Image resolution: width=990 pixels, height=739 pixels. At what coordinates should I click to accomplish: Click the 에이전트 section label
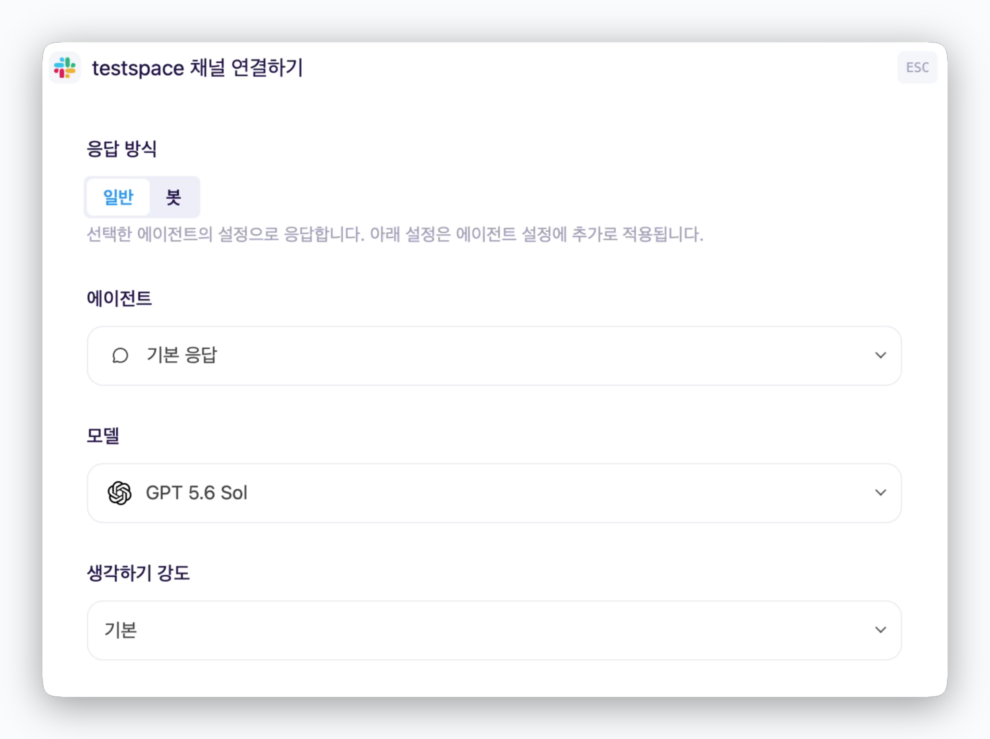coord(119,298)
